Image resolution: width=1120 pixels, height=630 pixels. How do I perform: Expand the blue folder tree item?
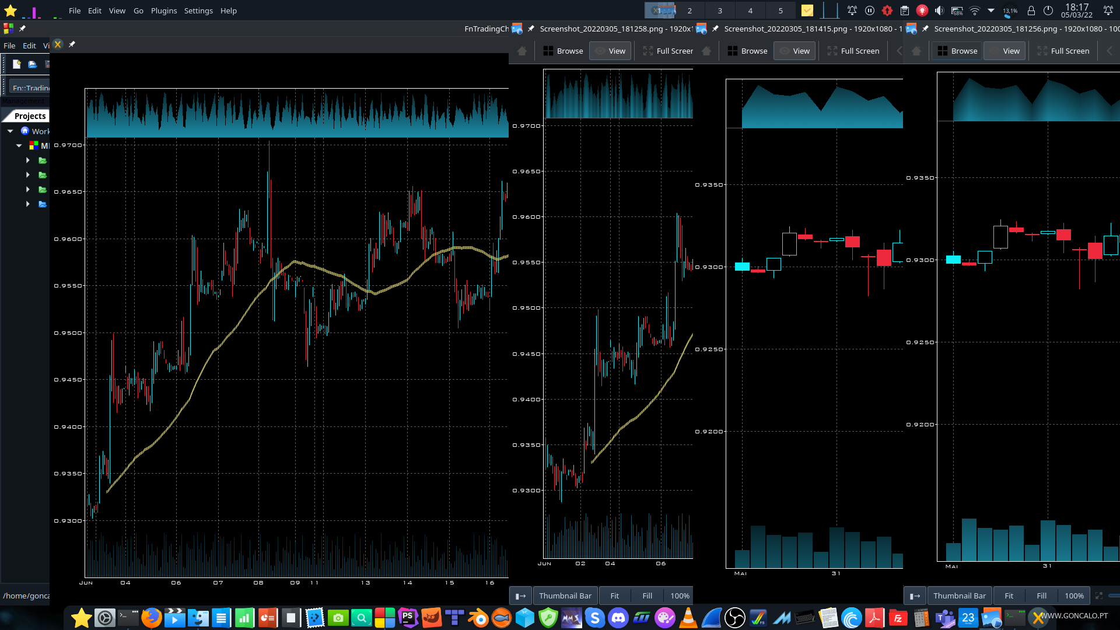point(27,204)
